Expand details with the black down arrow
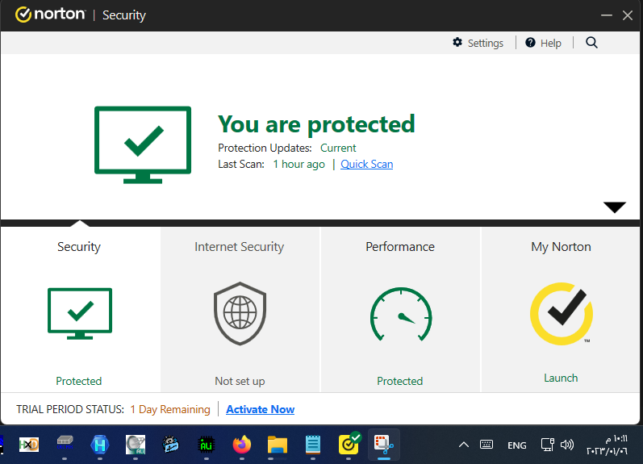The height and width of the screenshot is (464, 643). pyautogui.click(x=614, y=207)
